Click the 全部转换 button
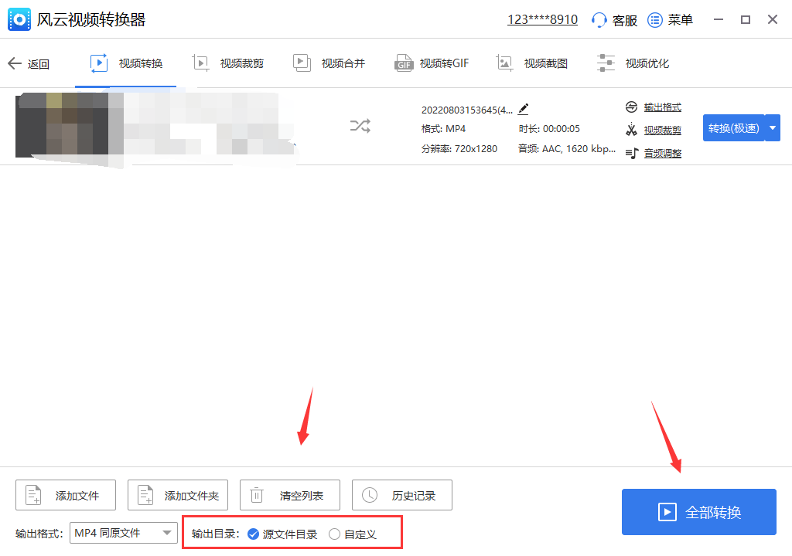This screenshot has width=792, height=556. pos(699,512)
